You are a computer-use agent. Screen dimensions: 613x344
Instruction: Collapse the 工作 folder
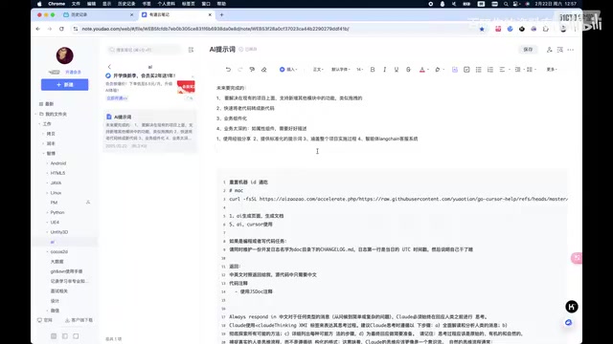39,123
